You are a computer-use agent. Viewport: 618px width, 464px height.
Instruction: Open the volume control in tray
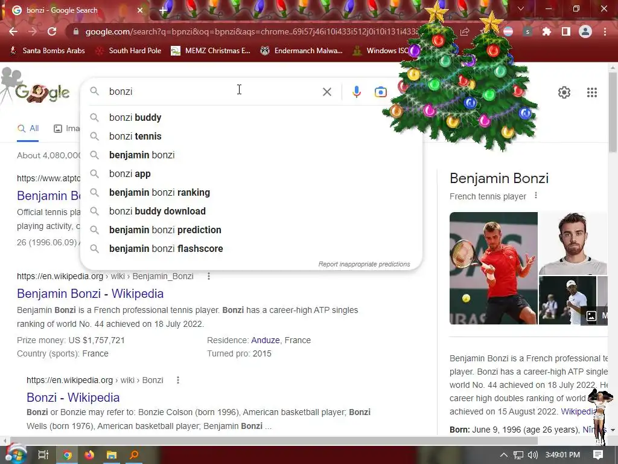[x=532, y=455]
